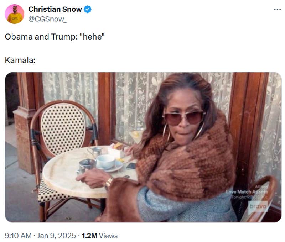Click the @CGSnow_ handle

pyautogui.click(x=47, y=19)
